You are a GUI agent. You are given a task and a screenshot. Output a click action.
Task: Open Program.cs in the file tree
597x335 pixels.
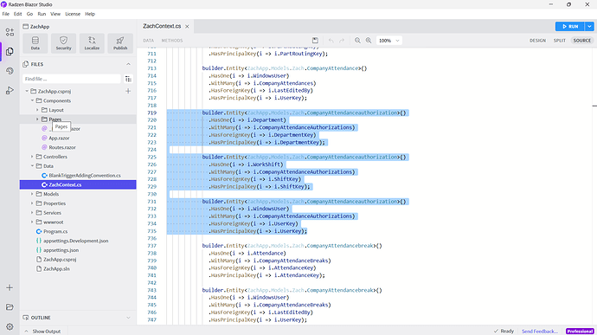click(55, 231)
